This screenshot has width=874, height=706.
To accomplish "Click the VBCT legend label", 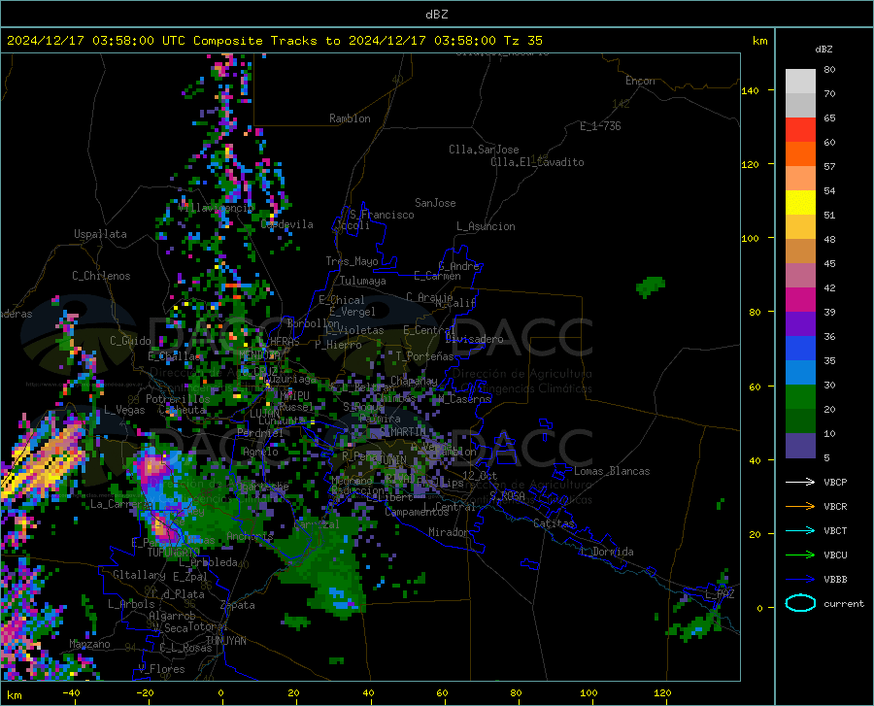I will (835, 530).
